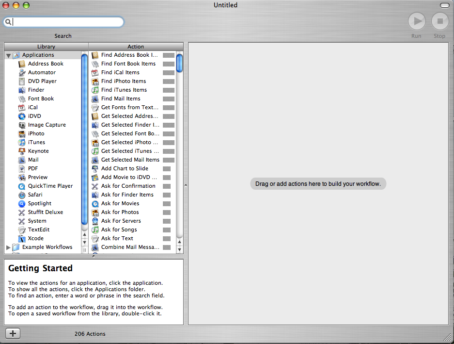This screenshot has height=344, width=454.
Task: Select the Find iCal Items action
Action: coord(133,72)
